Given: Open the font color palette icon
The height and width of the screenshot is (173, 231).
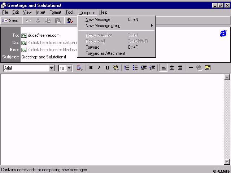Looking at the screenshot, I should click(x=116, y=68).
